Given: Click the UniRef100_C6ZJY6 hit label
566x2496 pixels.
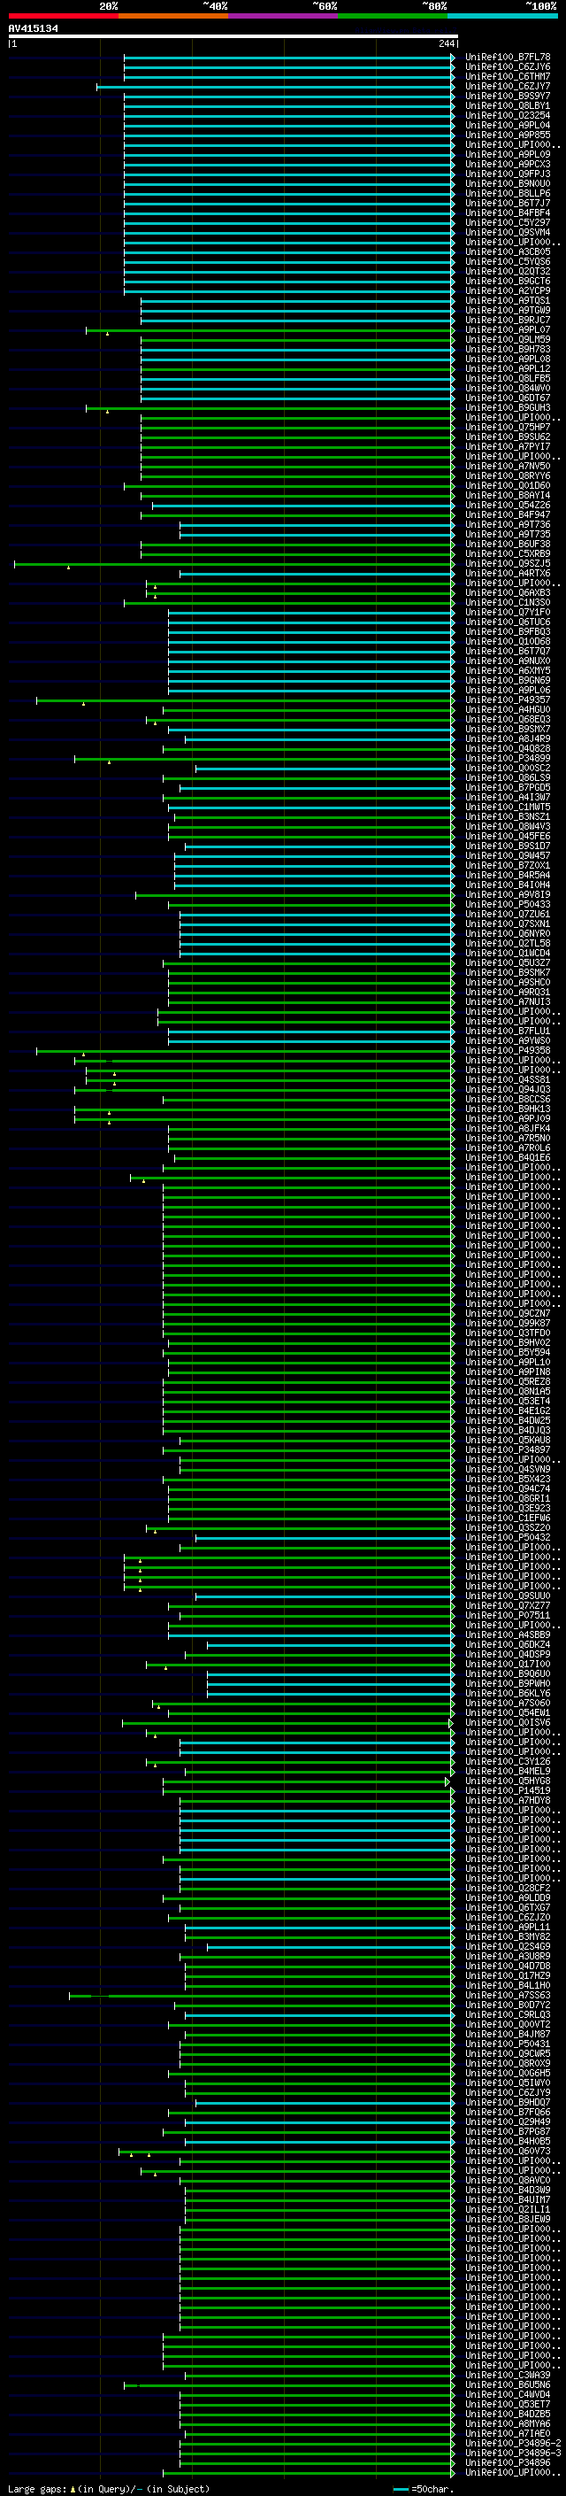Looking at the screenshot, I should pyautogui.click(x=508, y=67).
